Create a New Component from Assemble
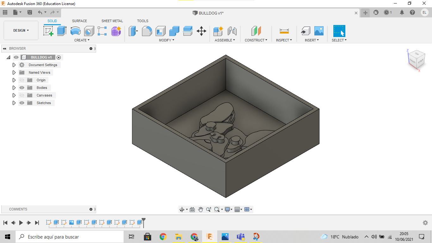 click(x=218, y=31)
